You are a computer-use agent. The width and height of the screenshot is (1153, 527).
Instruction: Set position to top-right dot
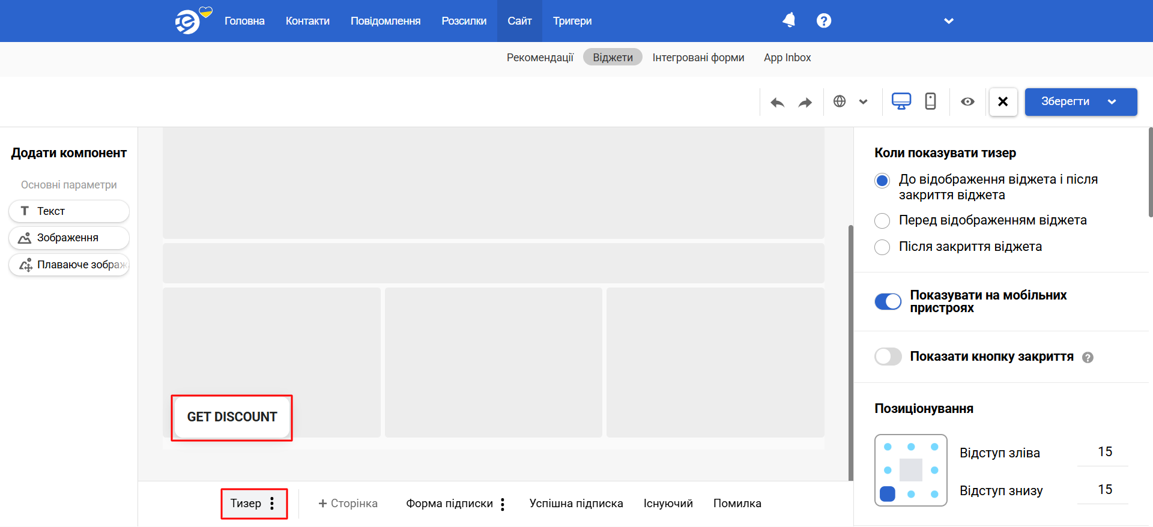934,447
